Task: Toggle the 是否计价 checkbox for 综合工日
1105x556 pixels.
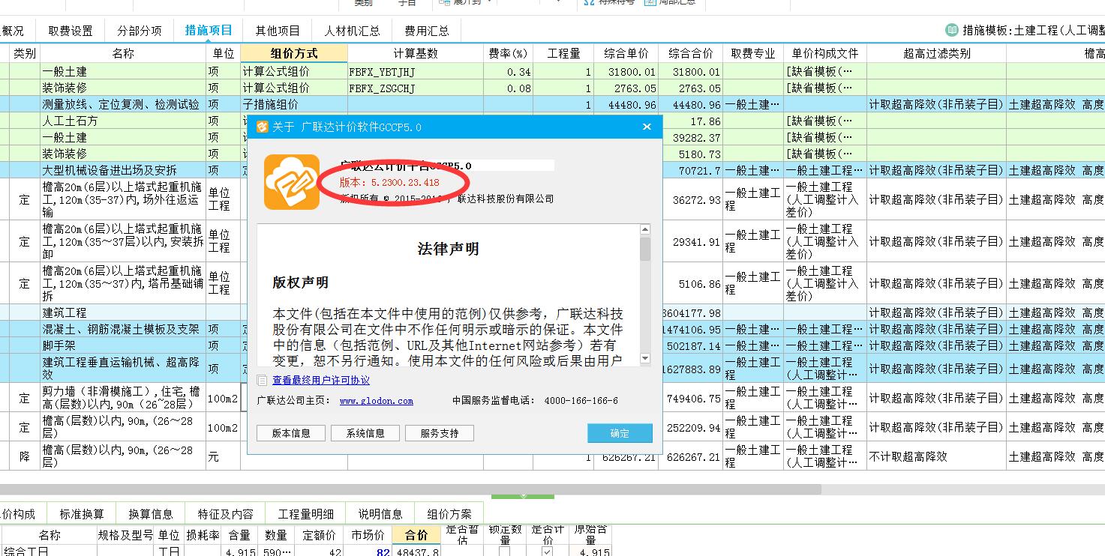Action: [547, 552]
